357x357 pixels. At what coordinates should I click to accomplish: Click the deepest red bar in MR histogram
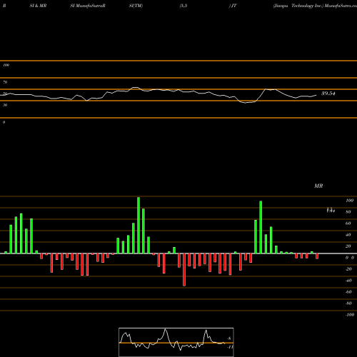(x=184, y=270)
